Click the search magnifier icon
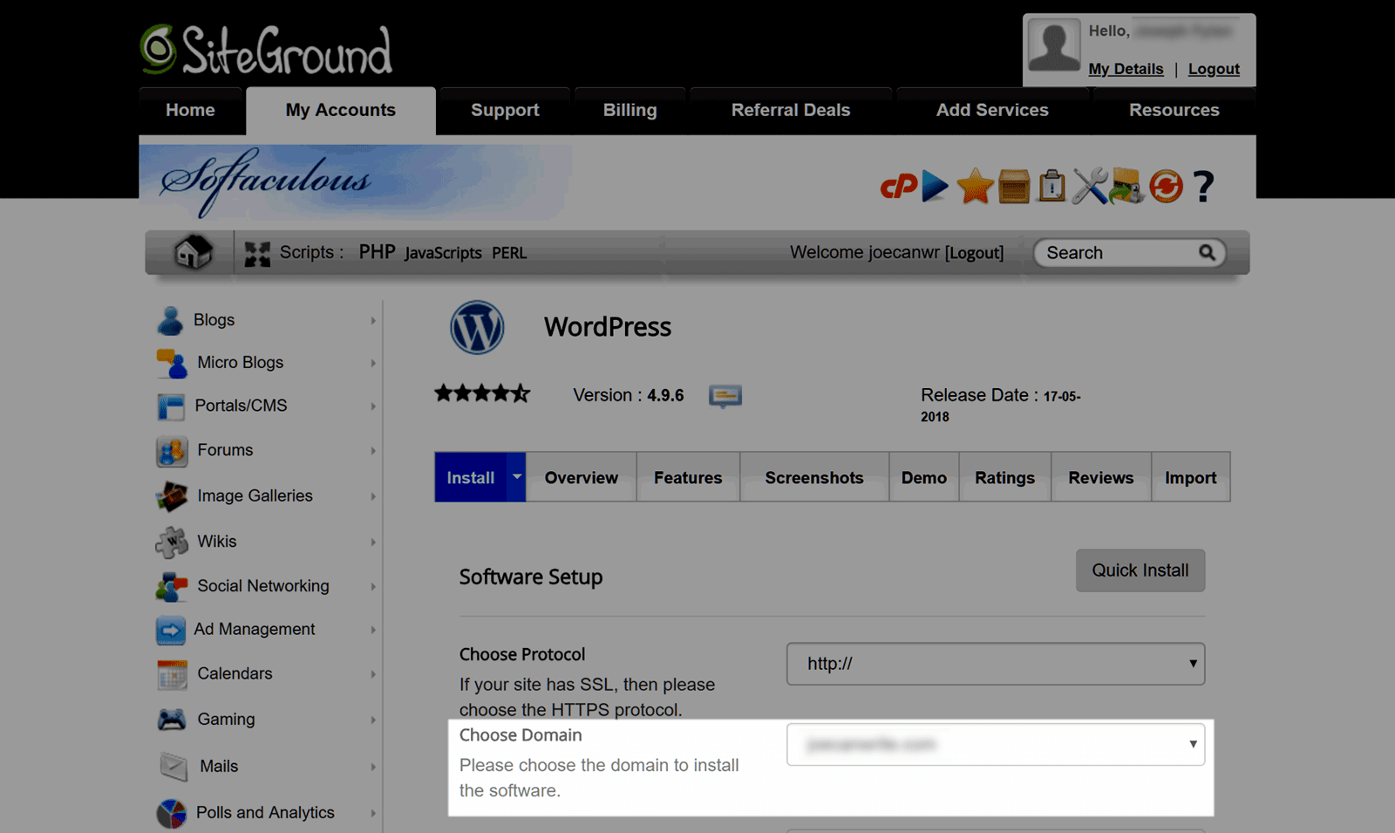Image resolution: width=1395 pixels, height=833 pixels. [x=1207, y=252]
